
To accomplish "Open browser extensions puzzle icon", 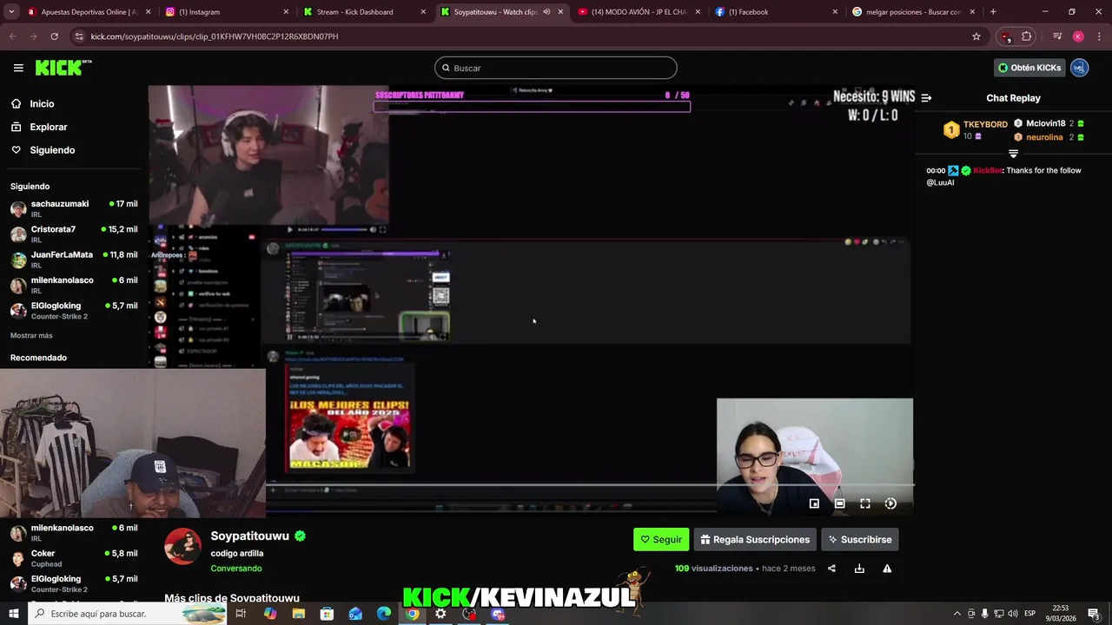I will 1026,36.
